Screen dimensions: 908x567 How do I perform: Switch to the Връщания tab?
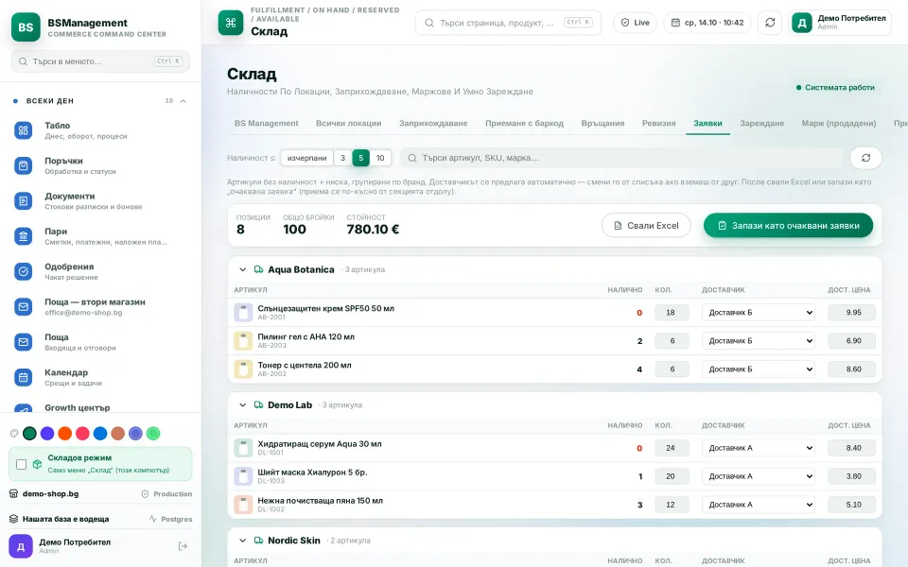pyautogui.click(x=602, y=123)
